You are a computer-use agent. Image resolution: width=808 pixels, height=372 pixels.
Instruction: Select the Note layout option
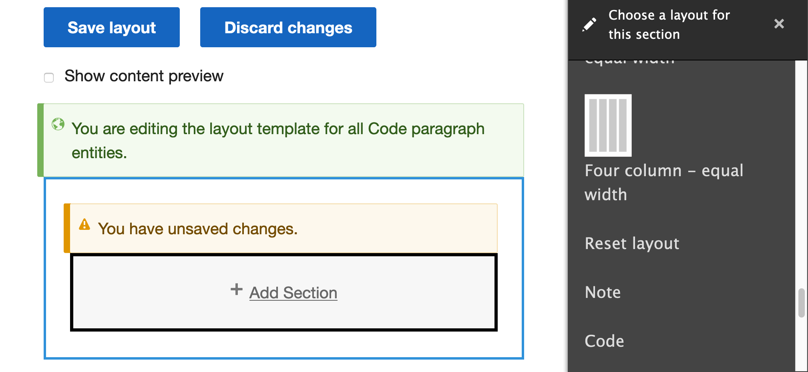[x=602, y=292]
